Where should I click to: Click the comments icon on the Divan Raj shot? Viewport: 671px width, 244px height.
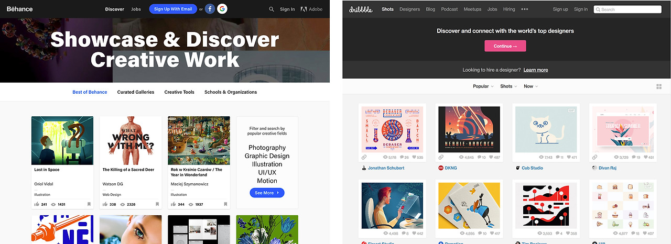click(x=633, y=157)
